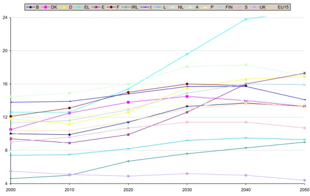Select the UK legend entry

(258, 7)
